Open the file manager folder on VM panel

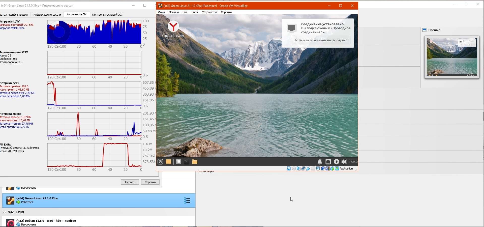click(x=194, y=162)
